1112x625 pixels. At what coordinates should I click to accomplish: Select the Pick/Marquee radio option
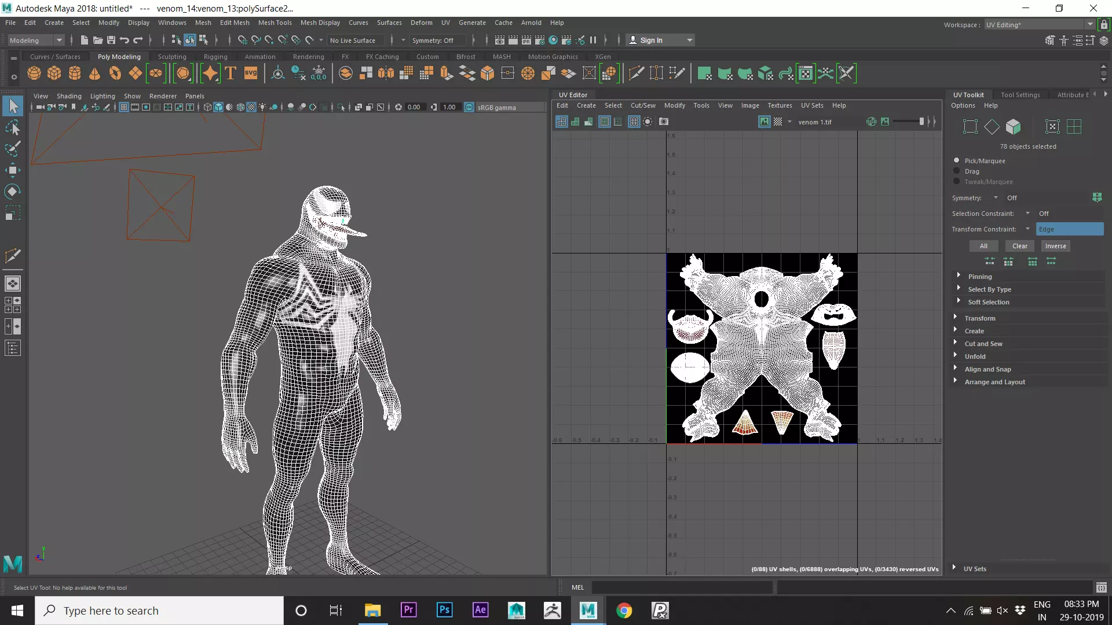(x=957, y=161)
